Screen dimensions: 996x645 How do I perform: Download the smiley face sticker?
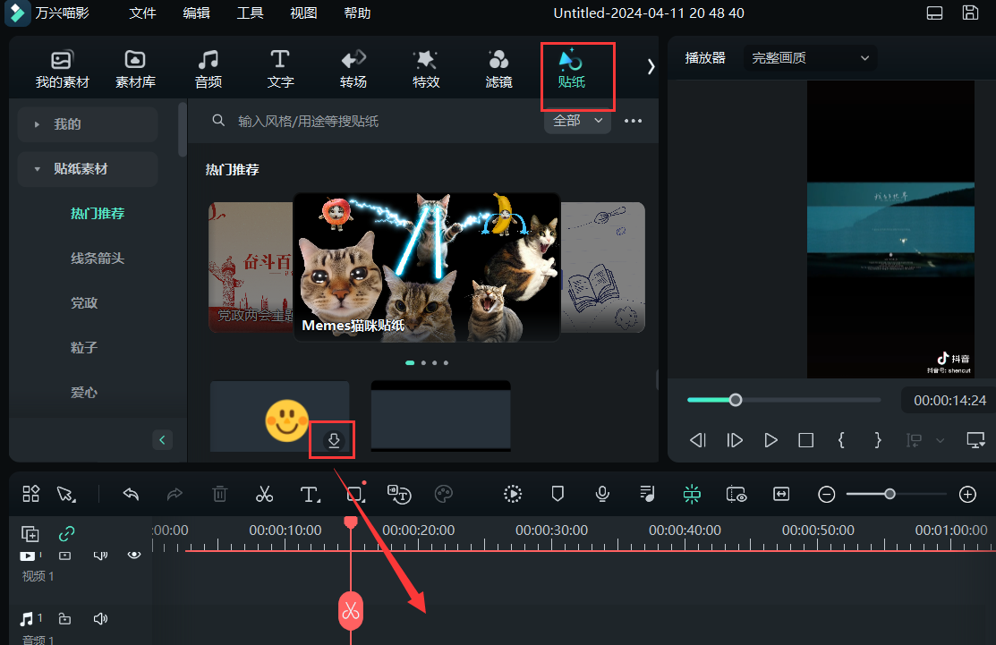pos(331,438)
